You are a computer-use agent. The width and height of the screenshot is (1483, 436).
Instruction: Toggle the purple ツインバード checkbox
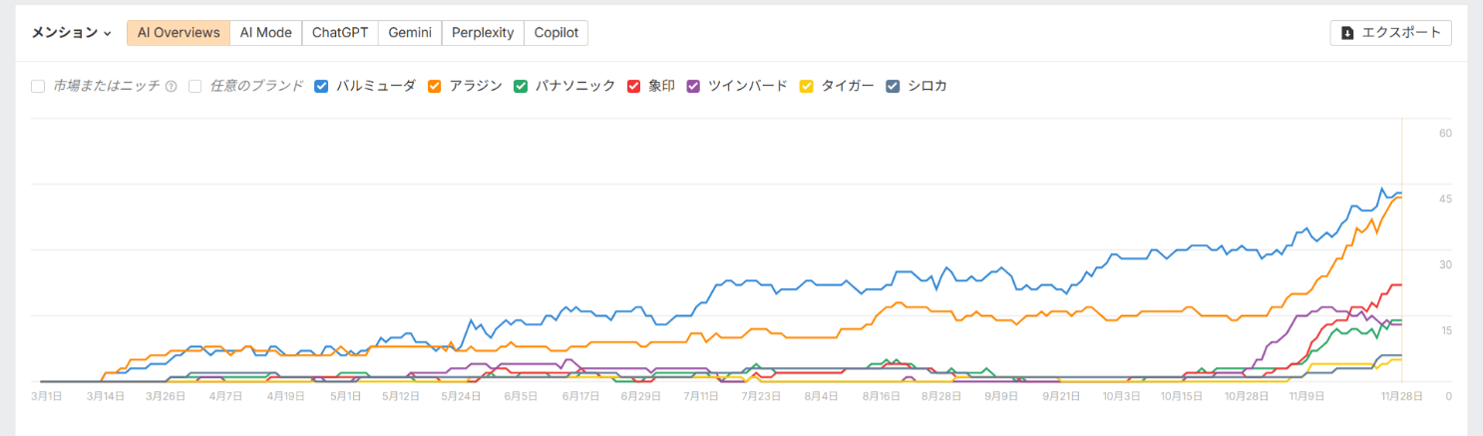[x=693, y=86]
